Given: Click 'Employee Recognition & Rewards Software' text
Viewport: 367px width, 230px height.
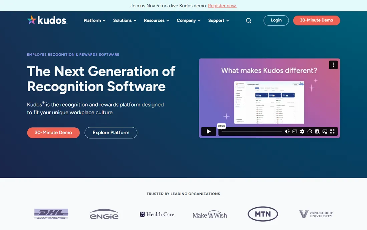Looking at the screenshot, I should tap(73, 54).
